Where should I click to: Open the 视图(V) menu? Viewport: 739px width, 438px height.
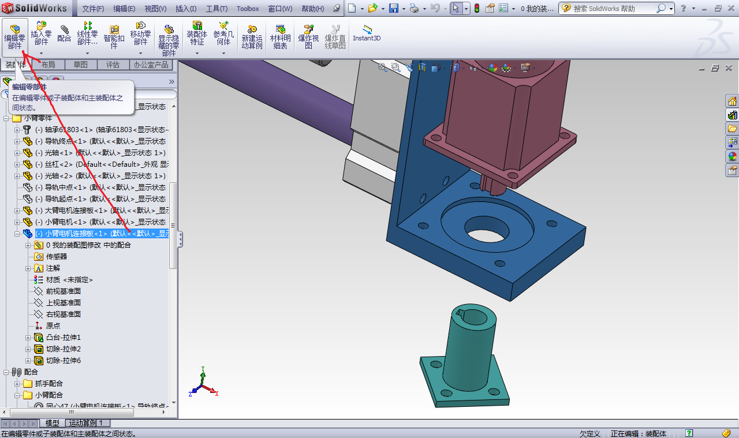[155, 9]
